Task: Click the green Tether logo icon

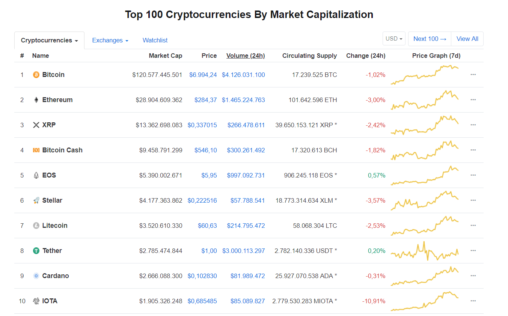Action: (36, 251)
